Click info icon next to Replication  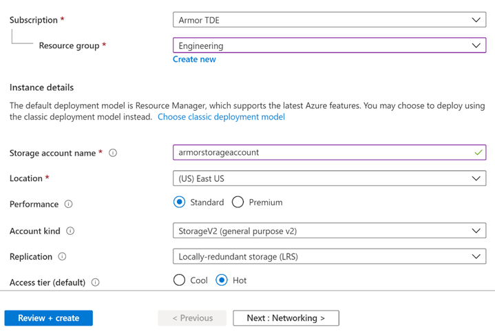pos(62,257)
